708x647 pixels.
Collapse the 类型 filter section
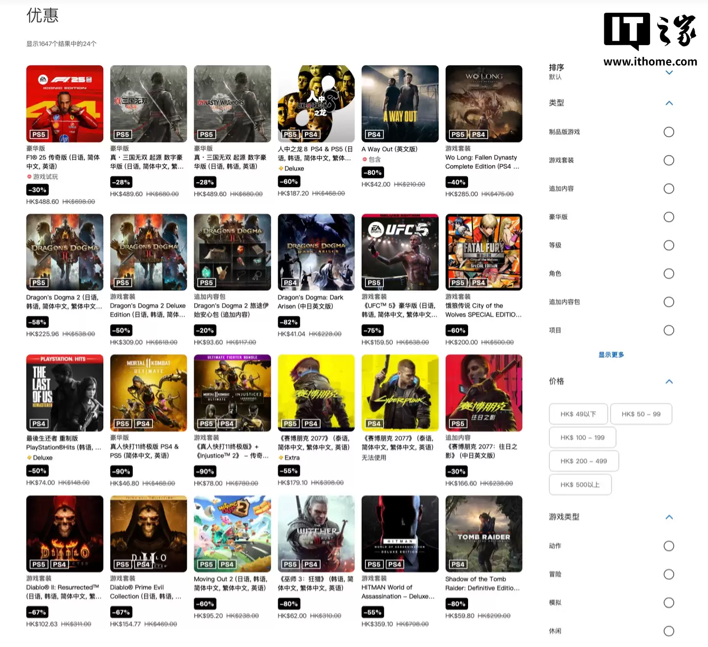(669, 103)
